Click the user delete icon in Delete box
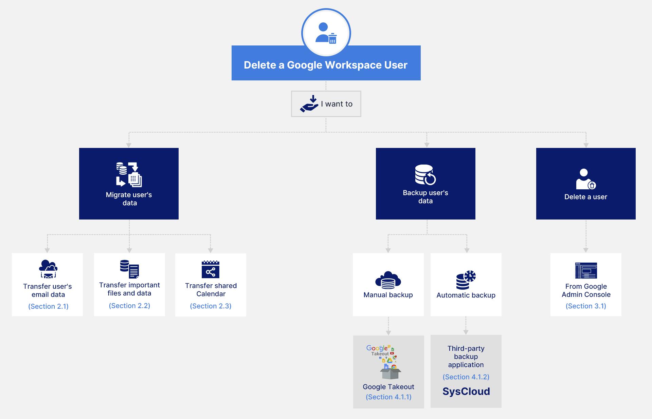652x419 pixels. tap(585, 179)
